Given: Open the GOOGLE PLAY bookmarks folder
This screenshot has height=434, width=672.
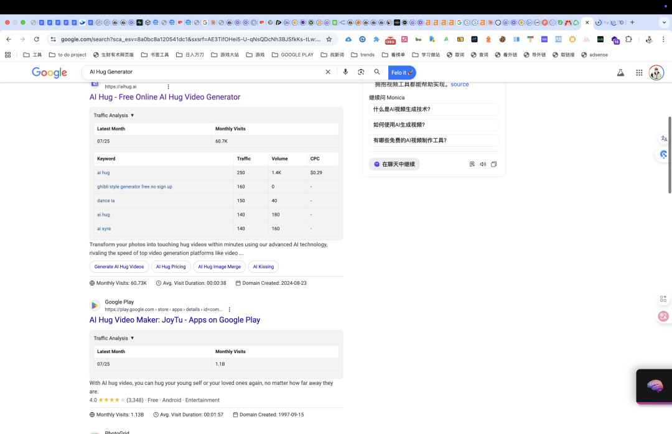Looking at the screenshot, I should coord(292,55).
